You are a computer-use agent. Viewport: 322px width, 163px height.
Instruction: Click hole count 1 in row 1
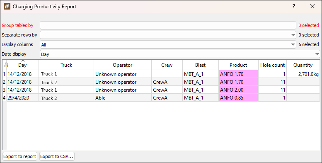point(273,74)
